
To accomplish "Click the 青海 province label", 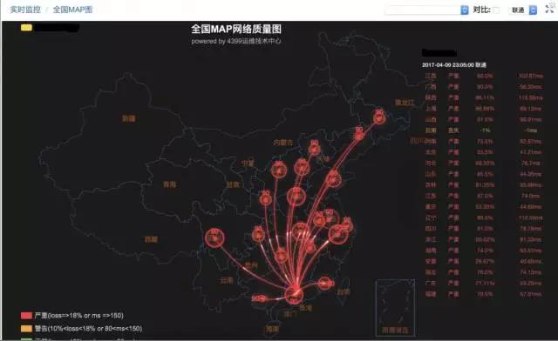I will (169, 184).
